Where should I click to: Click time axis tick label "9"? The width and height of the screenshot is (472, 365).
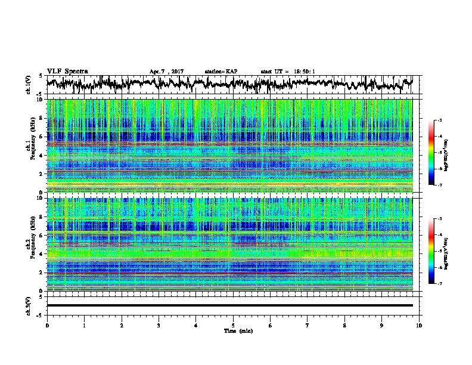[x=381, y=326]
